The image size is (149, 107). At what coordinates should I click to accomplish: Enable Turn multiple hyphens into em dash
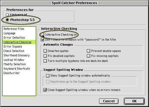point(45,61)
